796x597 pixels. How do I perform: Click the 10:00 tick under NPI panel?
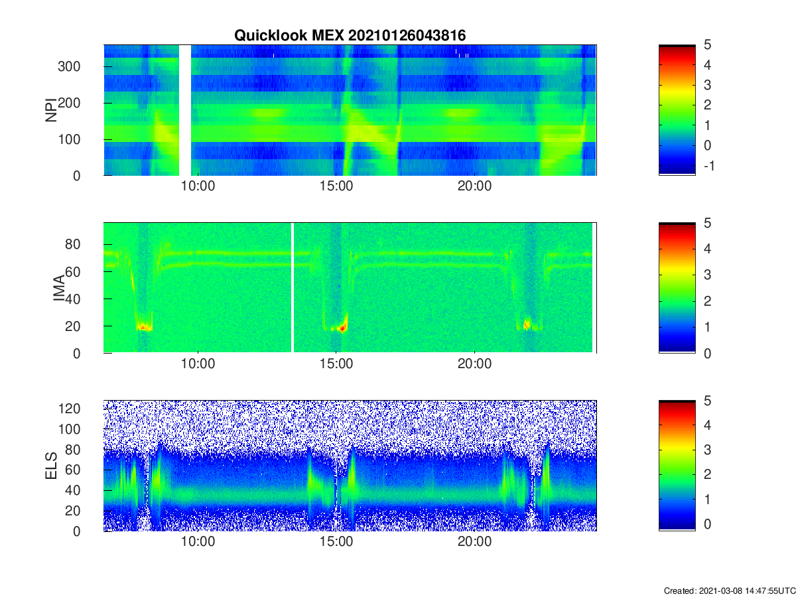coord(198,186)
